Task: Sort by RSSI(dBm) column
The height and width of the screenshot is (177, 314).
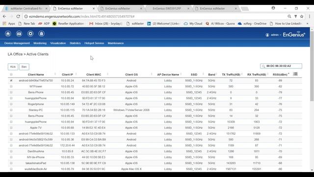Action: pyautogui.click(x=280, y=74)
